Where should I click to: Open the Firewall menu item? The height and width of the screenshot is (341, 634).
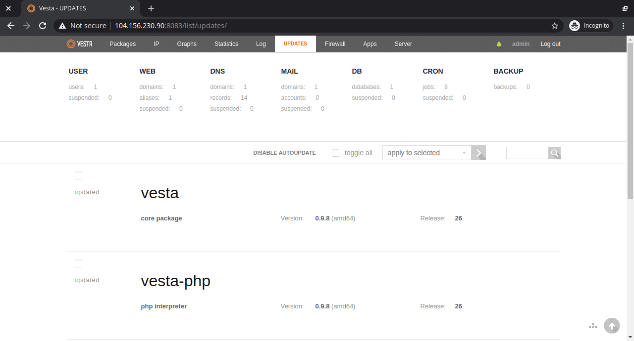coord(335,44)
